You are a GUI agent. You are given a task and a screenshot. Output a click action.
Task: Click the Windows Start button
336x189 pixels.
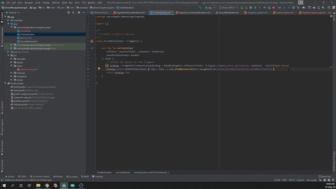[4, 185]
